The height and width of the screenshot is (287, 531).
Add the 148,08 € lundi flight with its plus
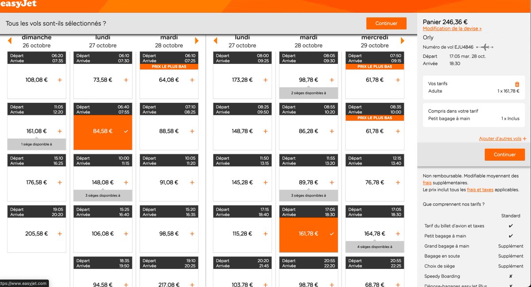pyautogui.click(x=126, y=182)
